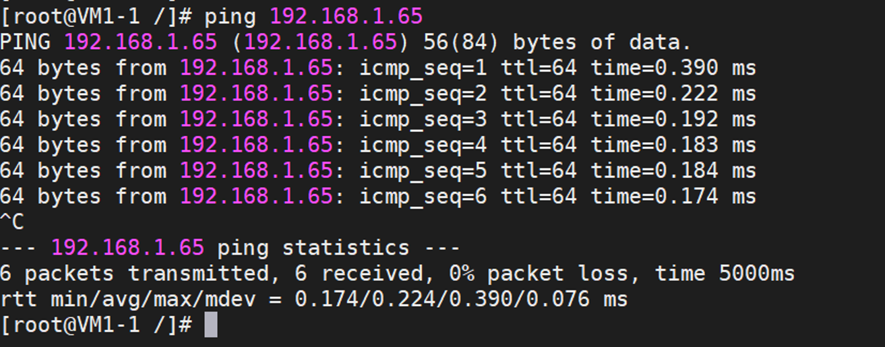Click the 'rtt min/avg/max/mdev' label

click(128, 299)
